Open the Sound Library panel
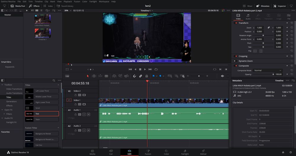This screenshot has width=296, height=156. (65, 6)
